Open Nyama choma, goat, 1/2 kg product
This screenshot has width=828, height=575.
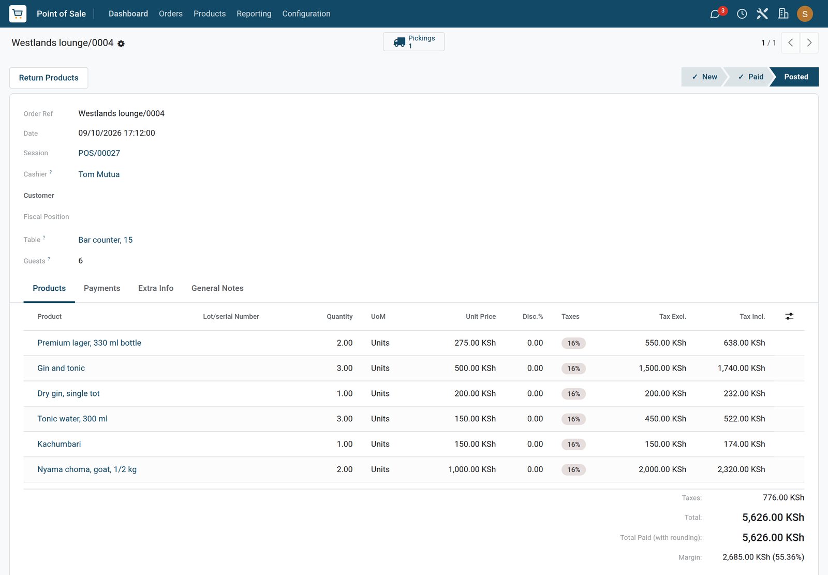87,469
